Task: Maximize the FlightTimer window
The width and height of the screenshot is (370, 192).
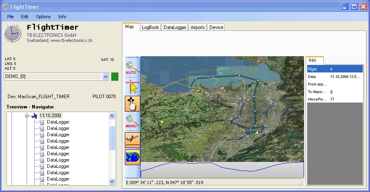Action: point(354,7)
